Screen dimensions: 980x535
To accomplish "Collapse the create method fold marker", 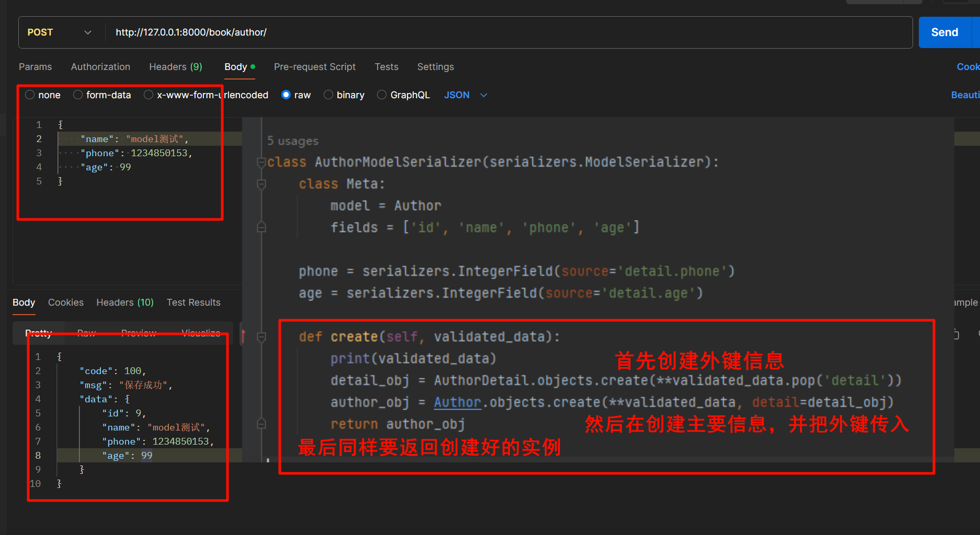I will [261, 338].
